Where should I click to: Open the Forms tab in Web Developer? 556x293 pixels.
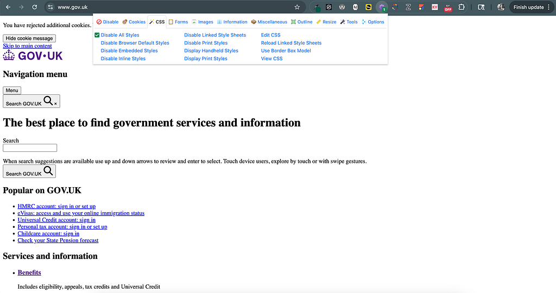(x=178, y=22)
